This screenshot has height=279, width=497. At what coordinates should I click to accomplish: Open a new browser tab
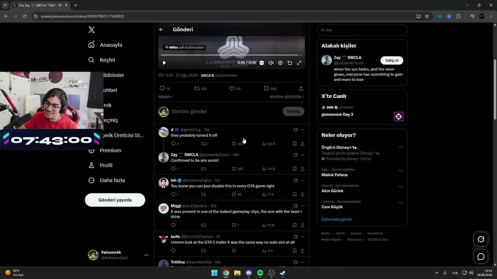click(x=75, y=5)
